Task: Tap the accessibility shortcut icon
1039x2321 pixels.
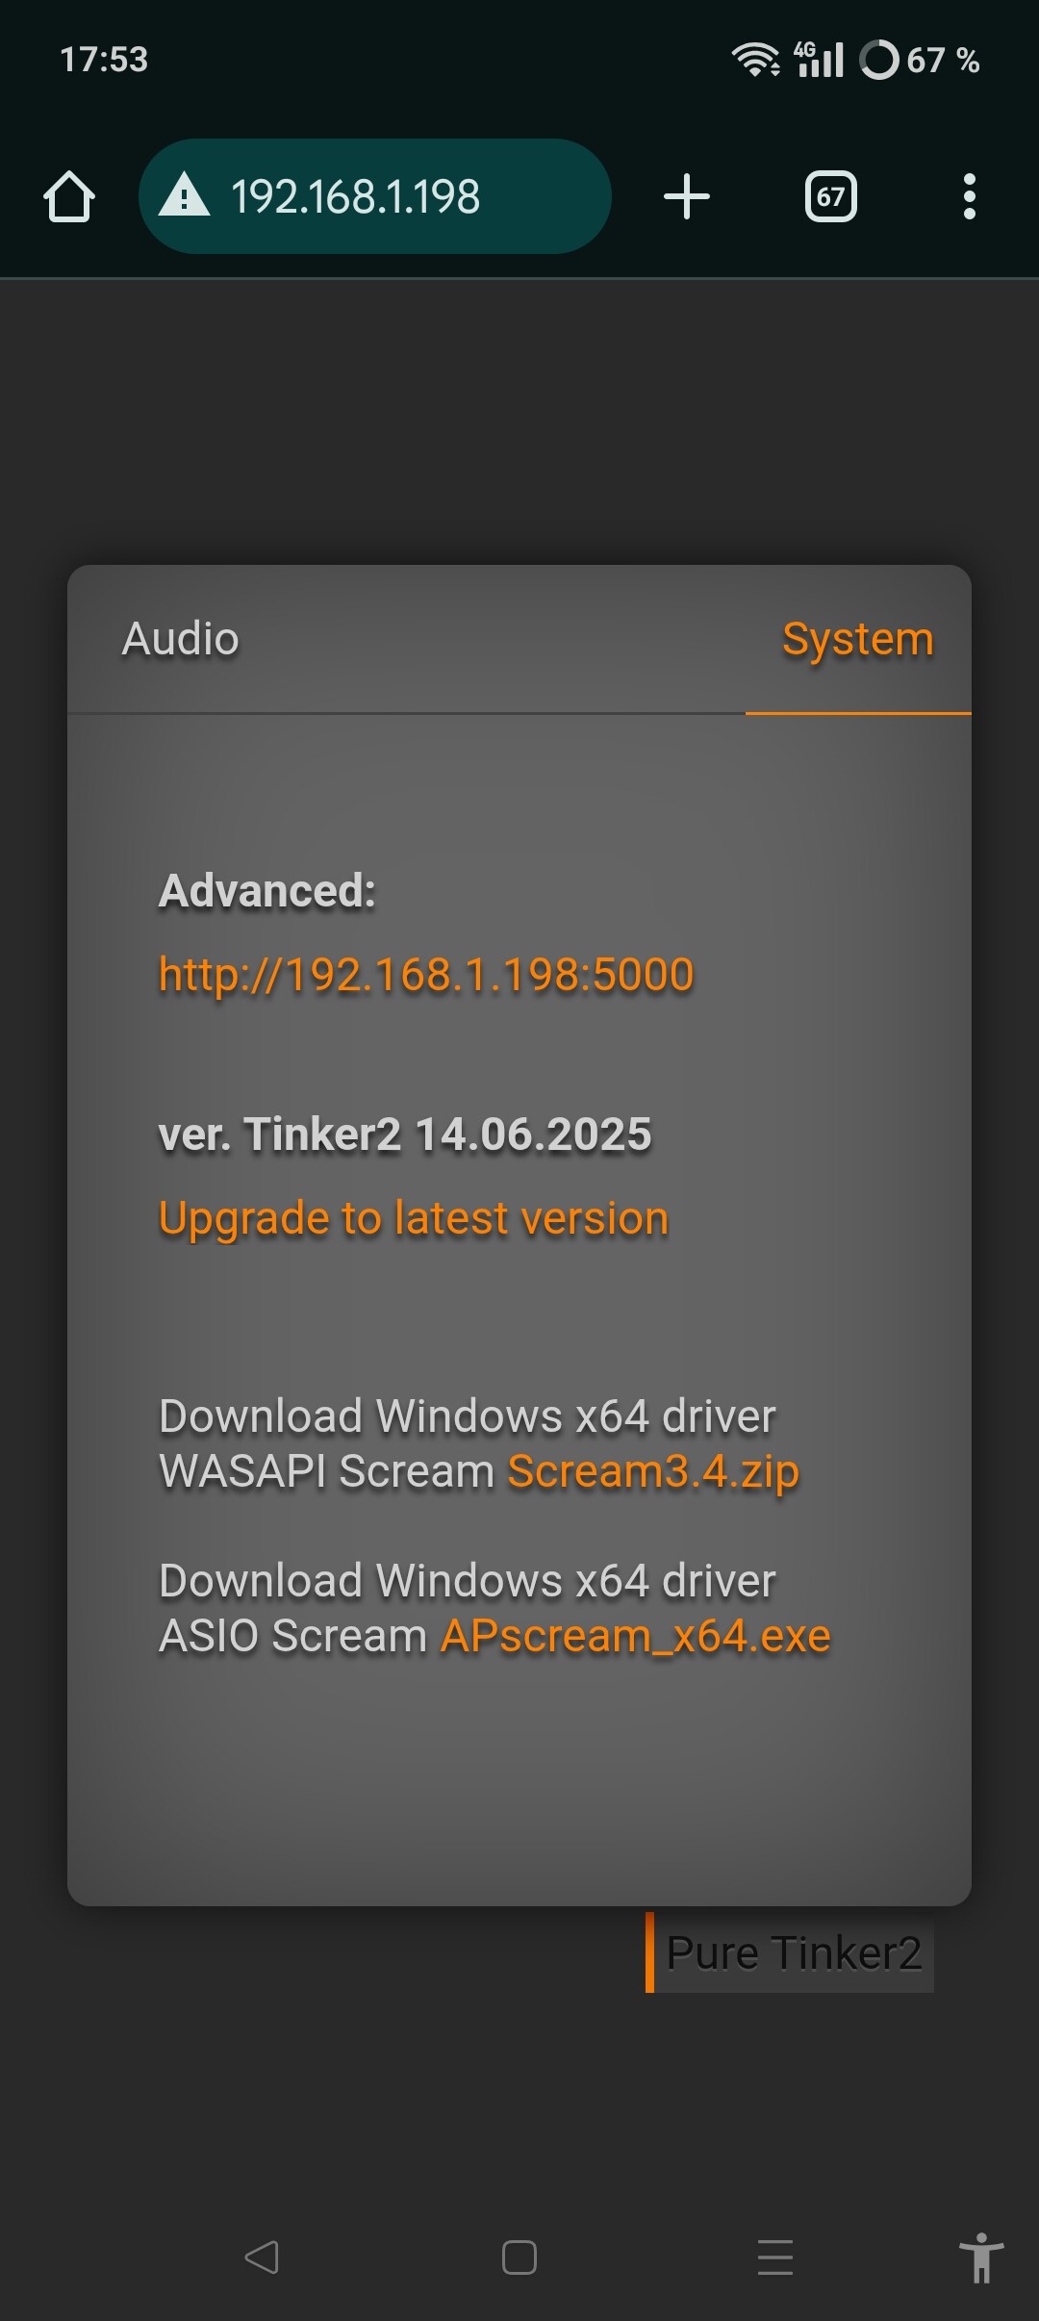Action: (981, 2257)
